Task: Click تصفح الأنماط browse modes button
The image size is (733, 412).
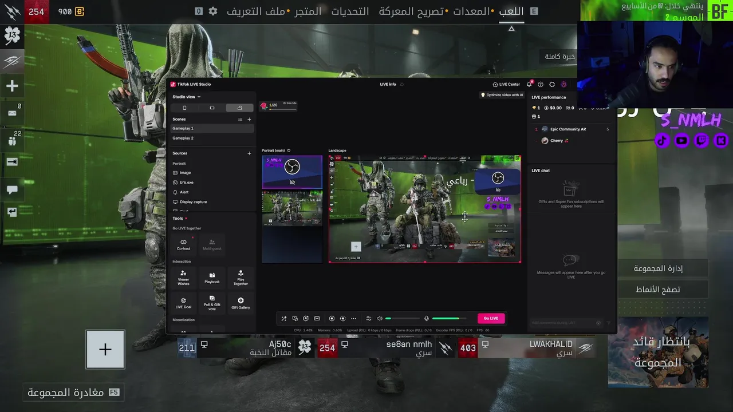Action: point(658,290)
